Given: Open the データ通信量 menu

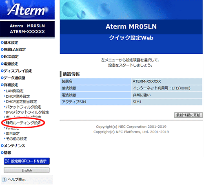Looking at the screenshot, I should 14,78.
